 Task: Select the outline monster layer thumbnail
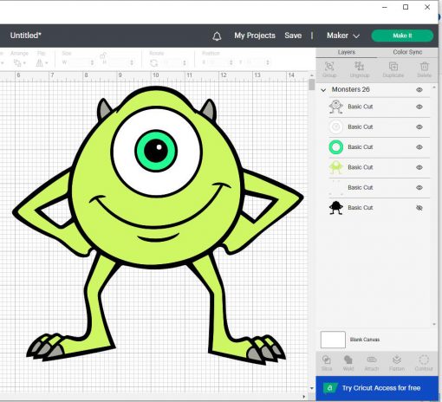pos(336,107)
